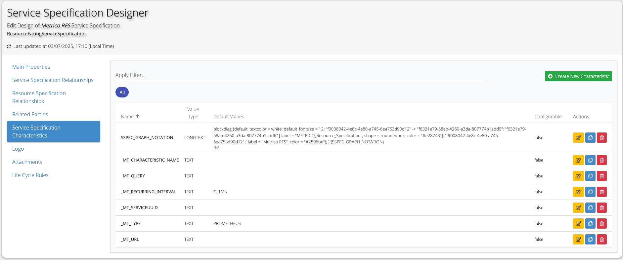Click Create New Characteristic button
This screenshot has height=260, width=623.
tap(578, 76)
